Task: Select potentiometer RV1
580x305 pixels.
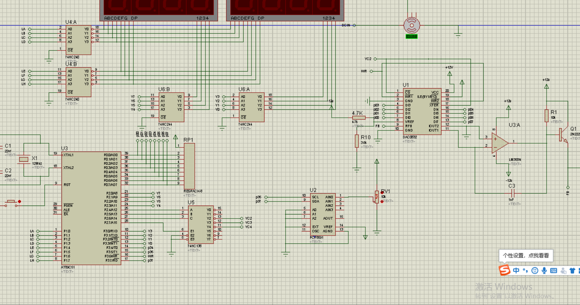Action: click(x=377, y=197)
